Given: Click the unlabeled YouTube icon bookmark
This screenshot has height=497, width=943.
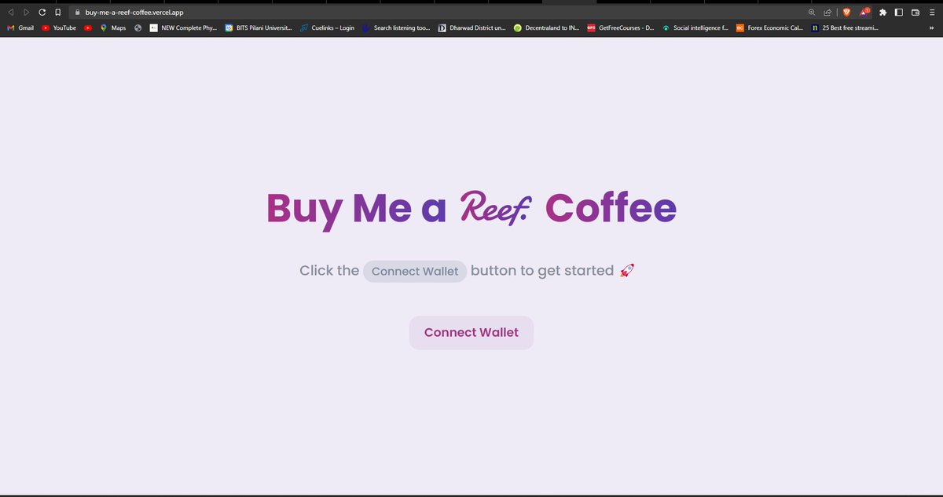Looking at the screenshot, I should click(x=88, y=27).
